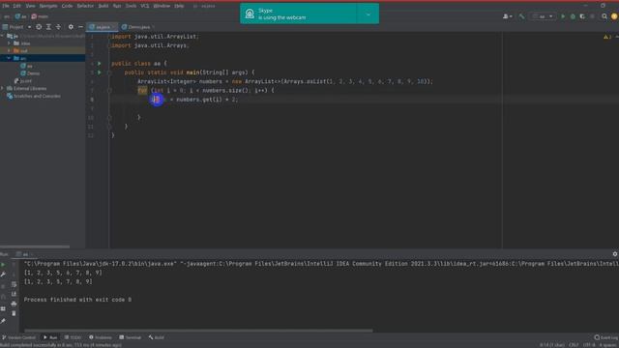Open the Tools menu
Image resolution: width=619 pixels, height=348 pixels.
tap(131, 6)
